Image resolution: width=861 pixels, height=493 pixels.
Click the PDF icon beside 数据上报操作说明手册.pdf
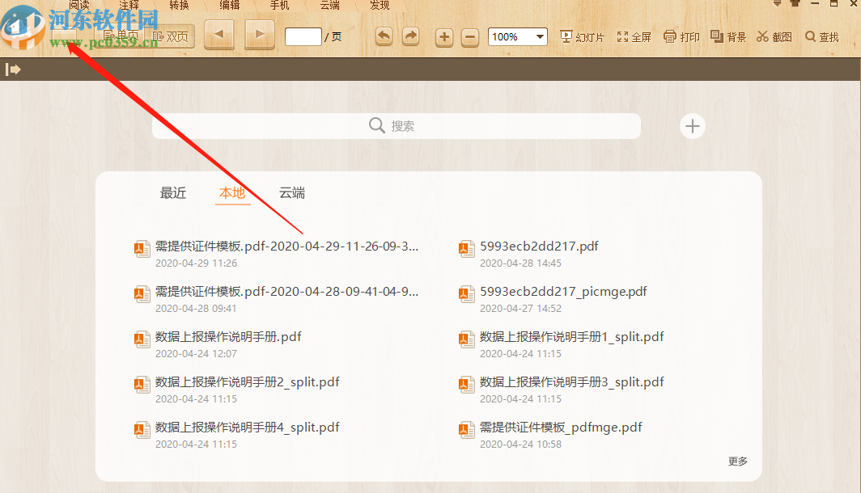point(142,339)
